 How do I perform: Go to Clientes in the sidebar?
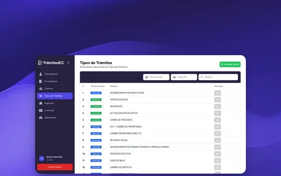click(55, 88)
